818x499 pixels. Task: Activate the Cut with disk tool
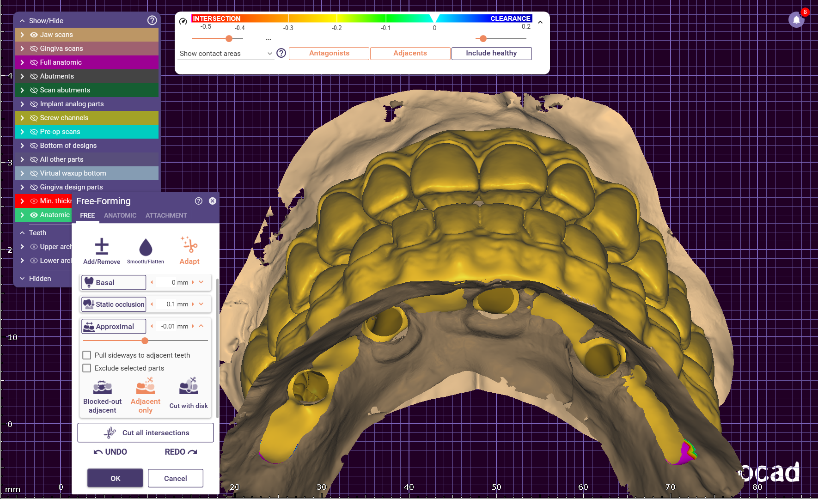click(189, 386)
